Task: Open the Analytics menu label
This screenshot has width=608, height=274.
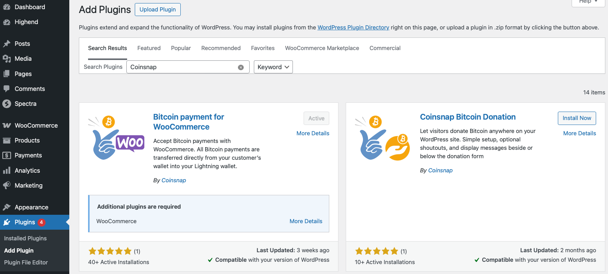Action: click(x=27, y=170)
